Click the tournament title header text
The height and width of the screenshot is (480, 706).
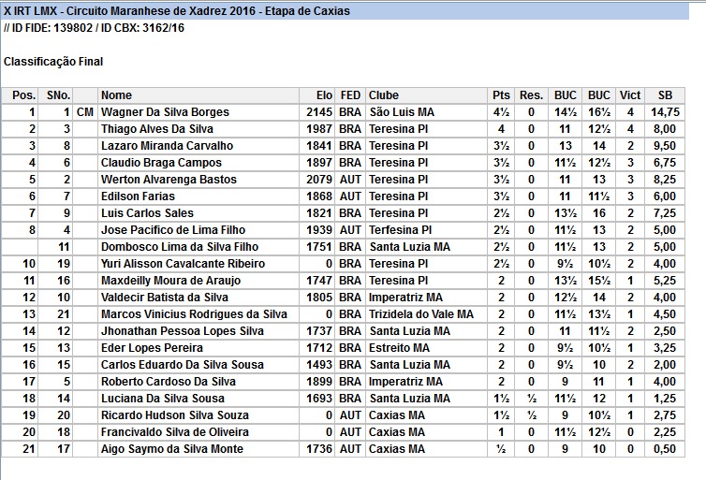click(176, 11)
